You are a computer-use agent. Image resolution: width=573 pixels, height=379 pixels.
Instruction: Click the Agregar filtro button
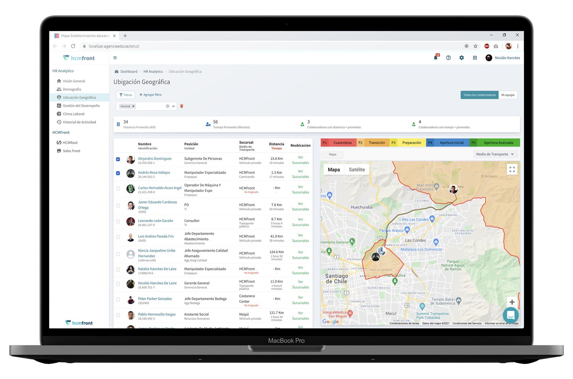click(151, 95)
